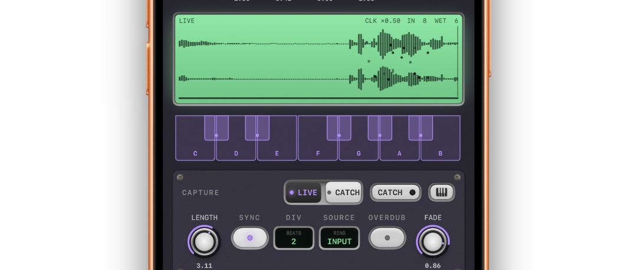Click the CLK ×0.50 readout
The width and height of the screenshot is (637, 270).
(382, 21)
